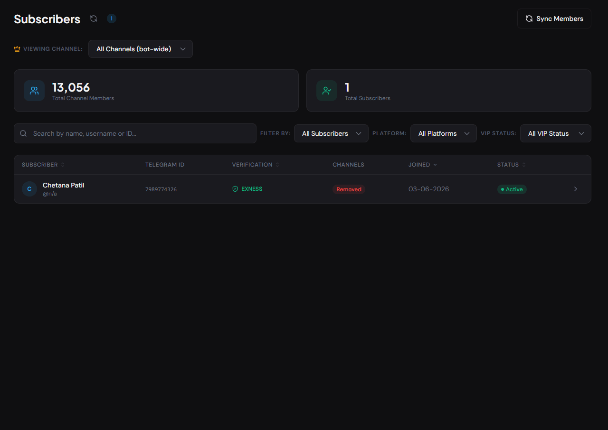Image resolution: width=608 pixels, height=430 pixels.
Task: Sort by the Verification column header
Action: [256, 165]
